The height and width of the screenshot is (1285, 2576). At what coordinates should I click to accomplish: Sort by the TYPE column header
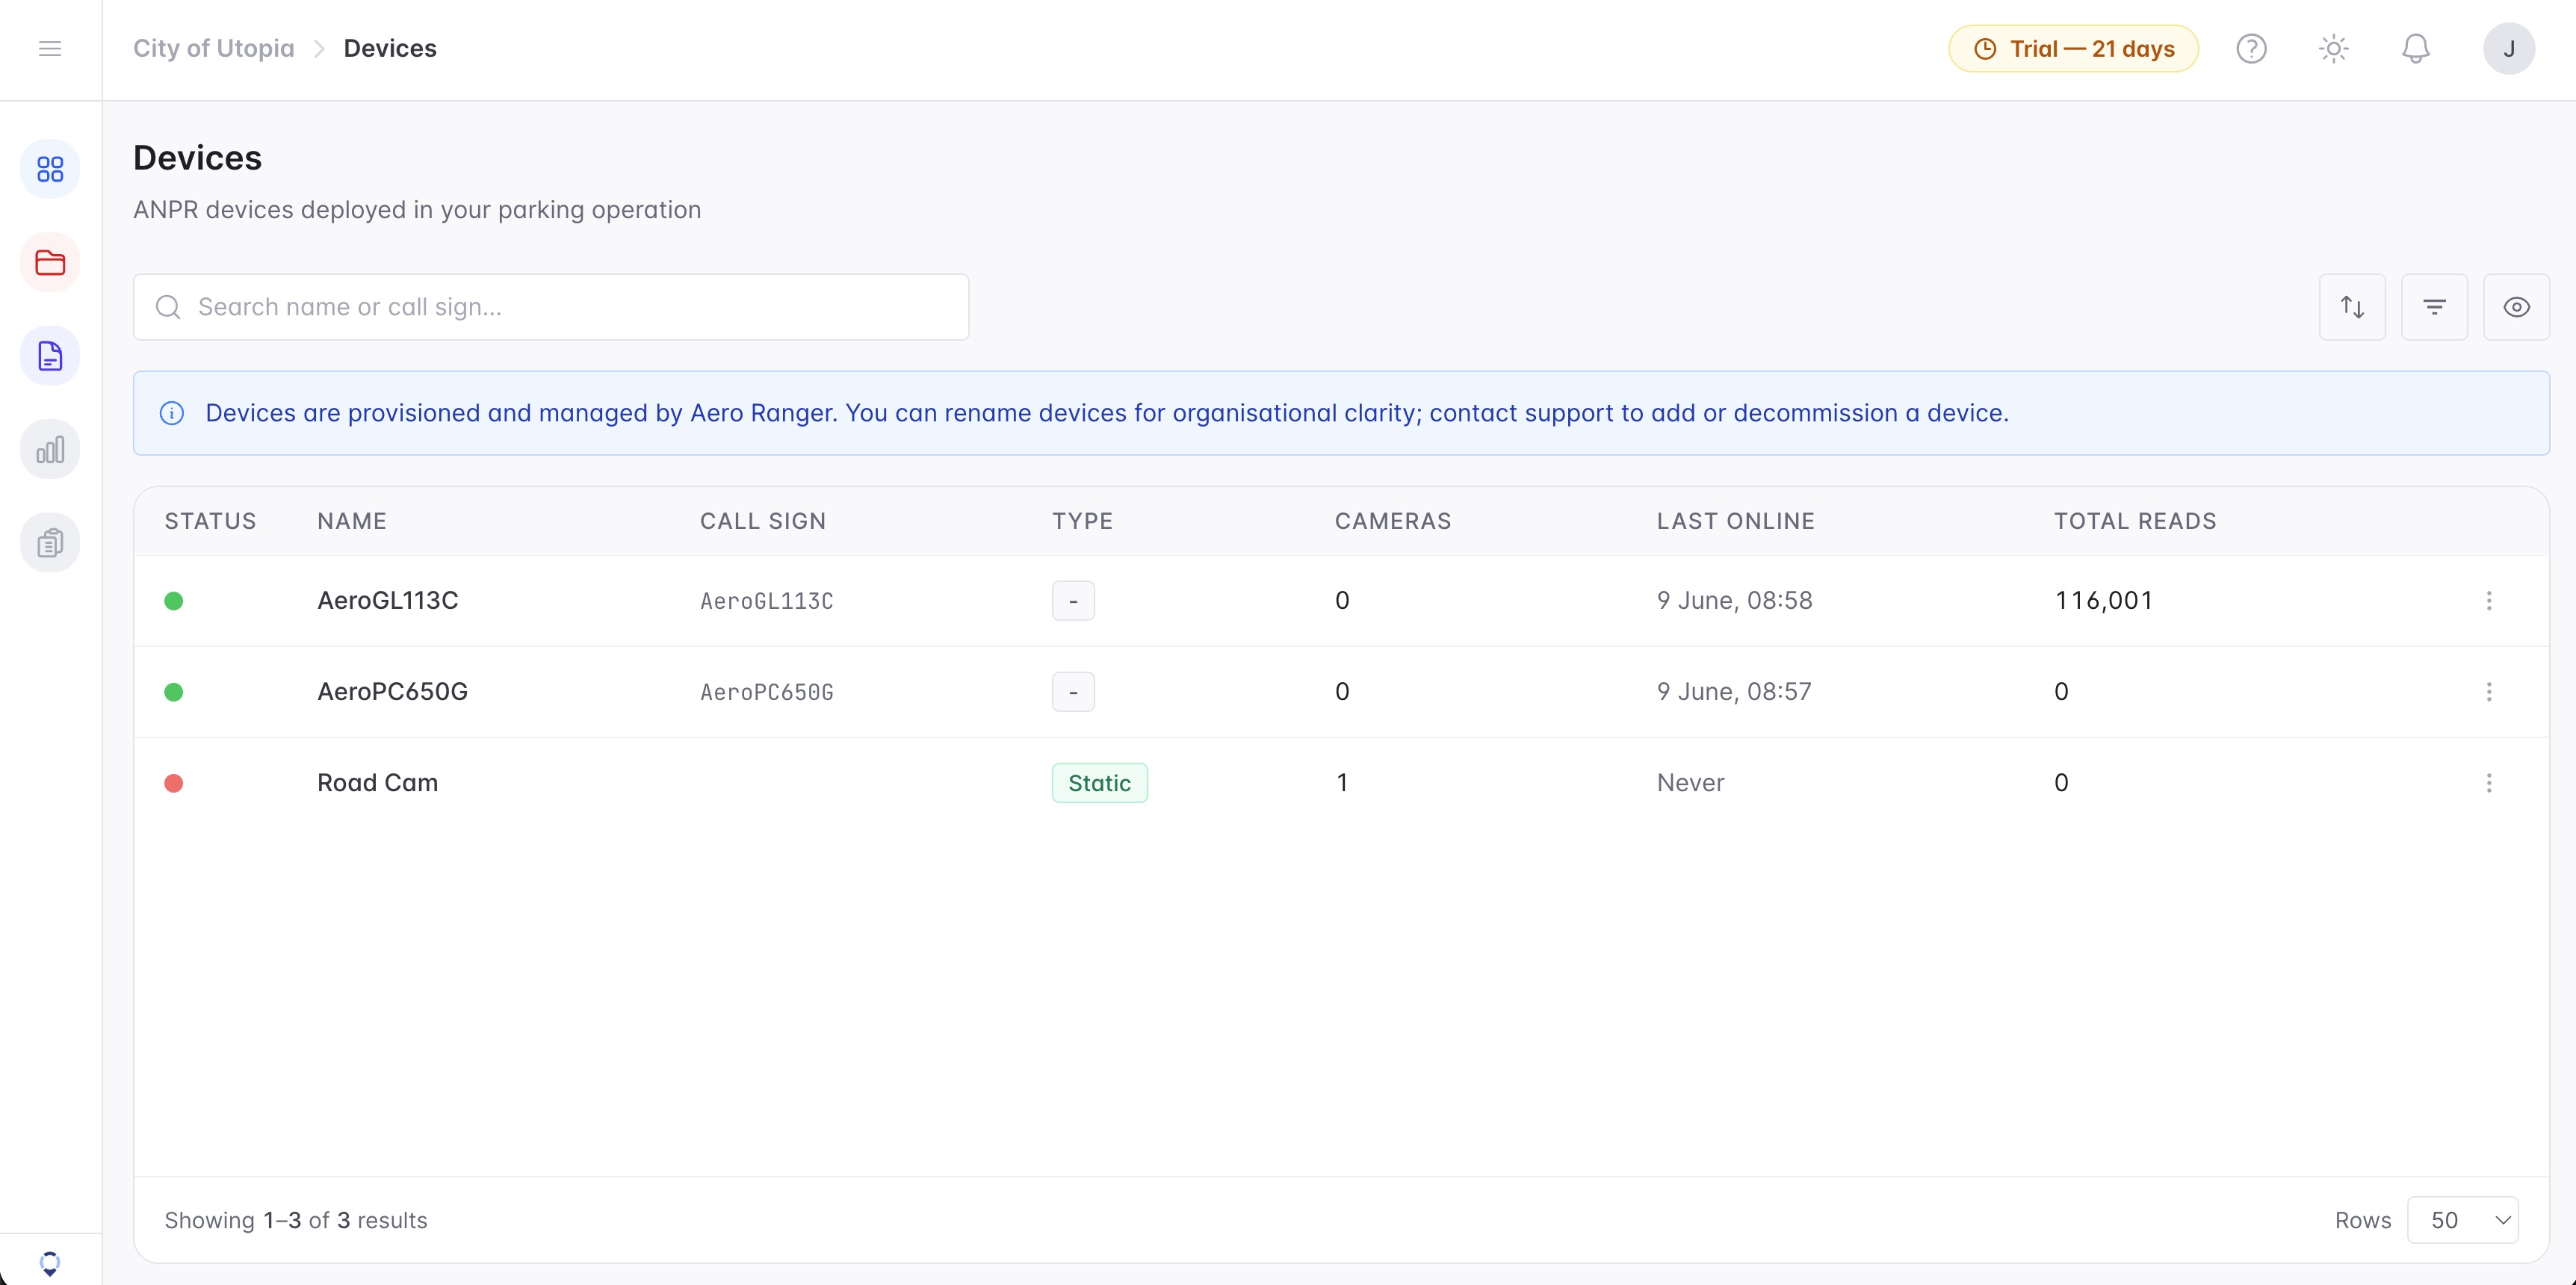[x=1082, y=521]
